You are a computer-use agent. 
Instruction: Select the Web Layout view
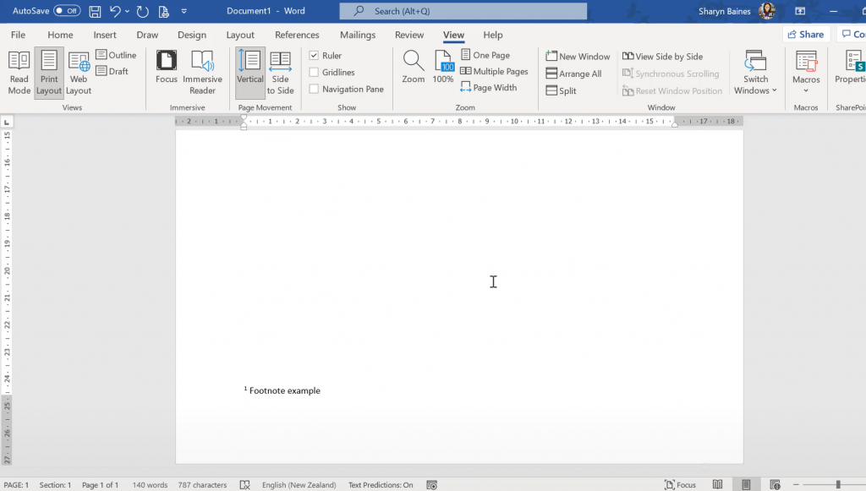(78, 72)
